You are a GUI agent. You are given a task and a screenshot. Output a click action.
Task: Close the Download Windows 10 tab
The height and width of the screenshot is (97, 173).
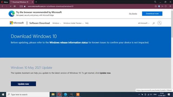[32, 2]
